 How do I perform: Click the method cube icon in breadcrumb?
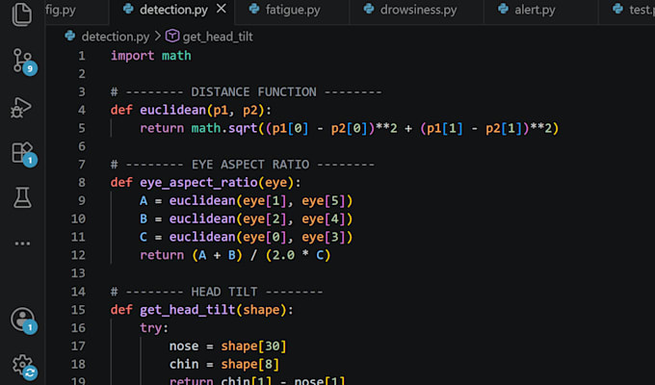point(172,37)
